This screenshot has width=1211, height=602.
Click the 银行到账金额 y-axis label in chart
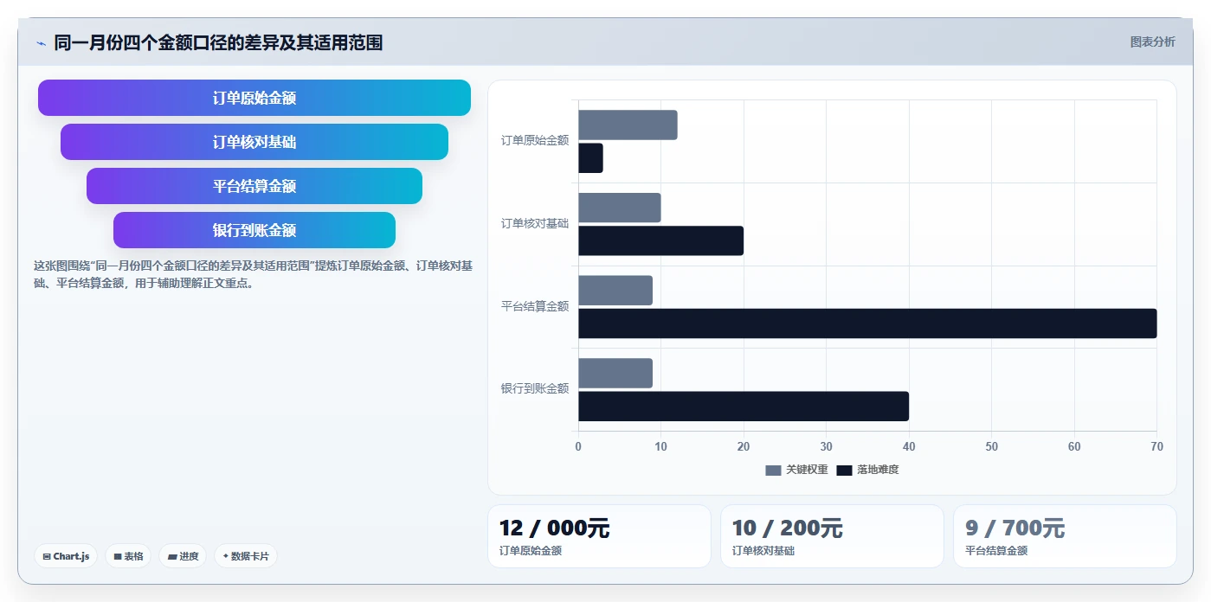[535, 388]
